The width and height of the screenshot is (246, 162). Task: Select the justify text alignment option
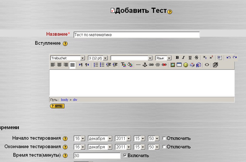click(x=72, y=65)
